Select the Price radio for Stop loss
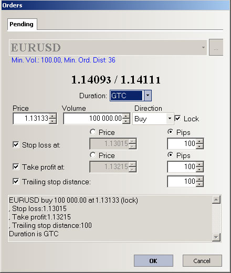Viewport: 231px width, 273px height. coord(93,132)
